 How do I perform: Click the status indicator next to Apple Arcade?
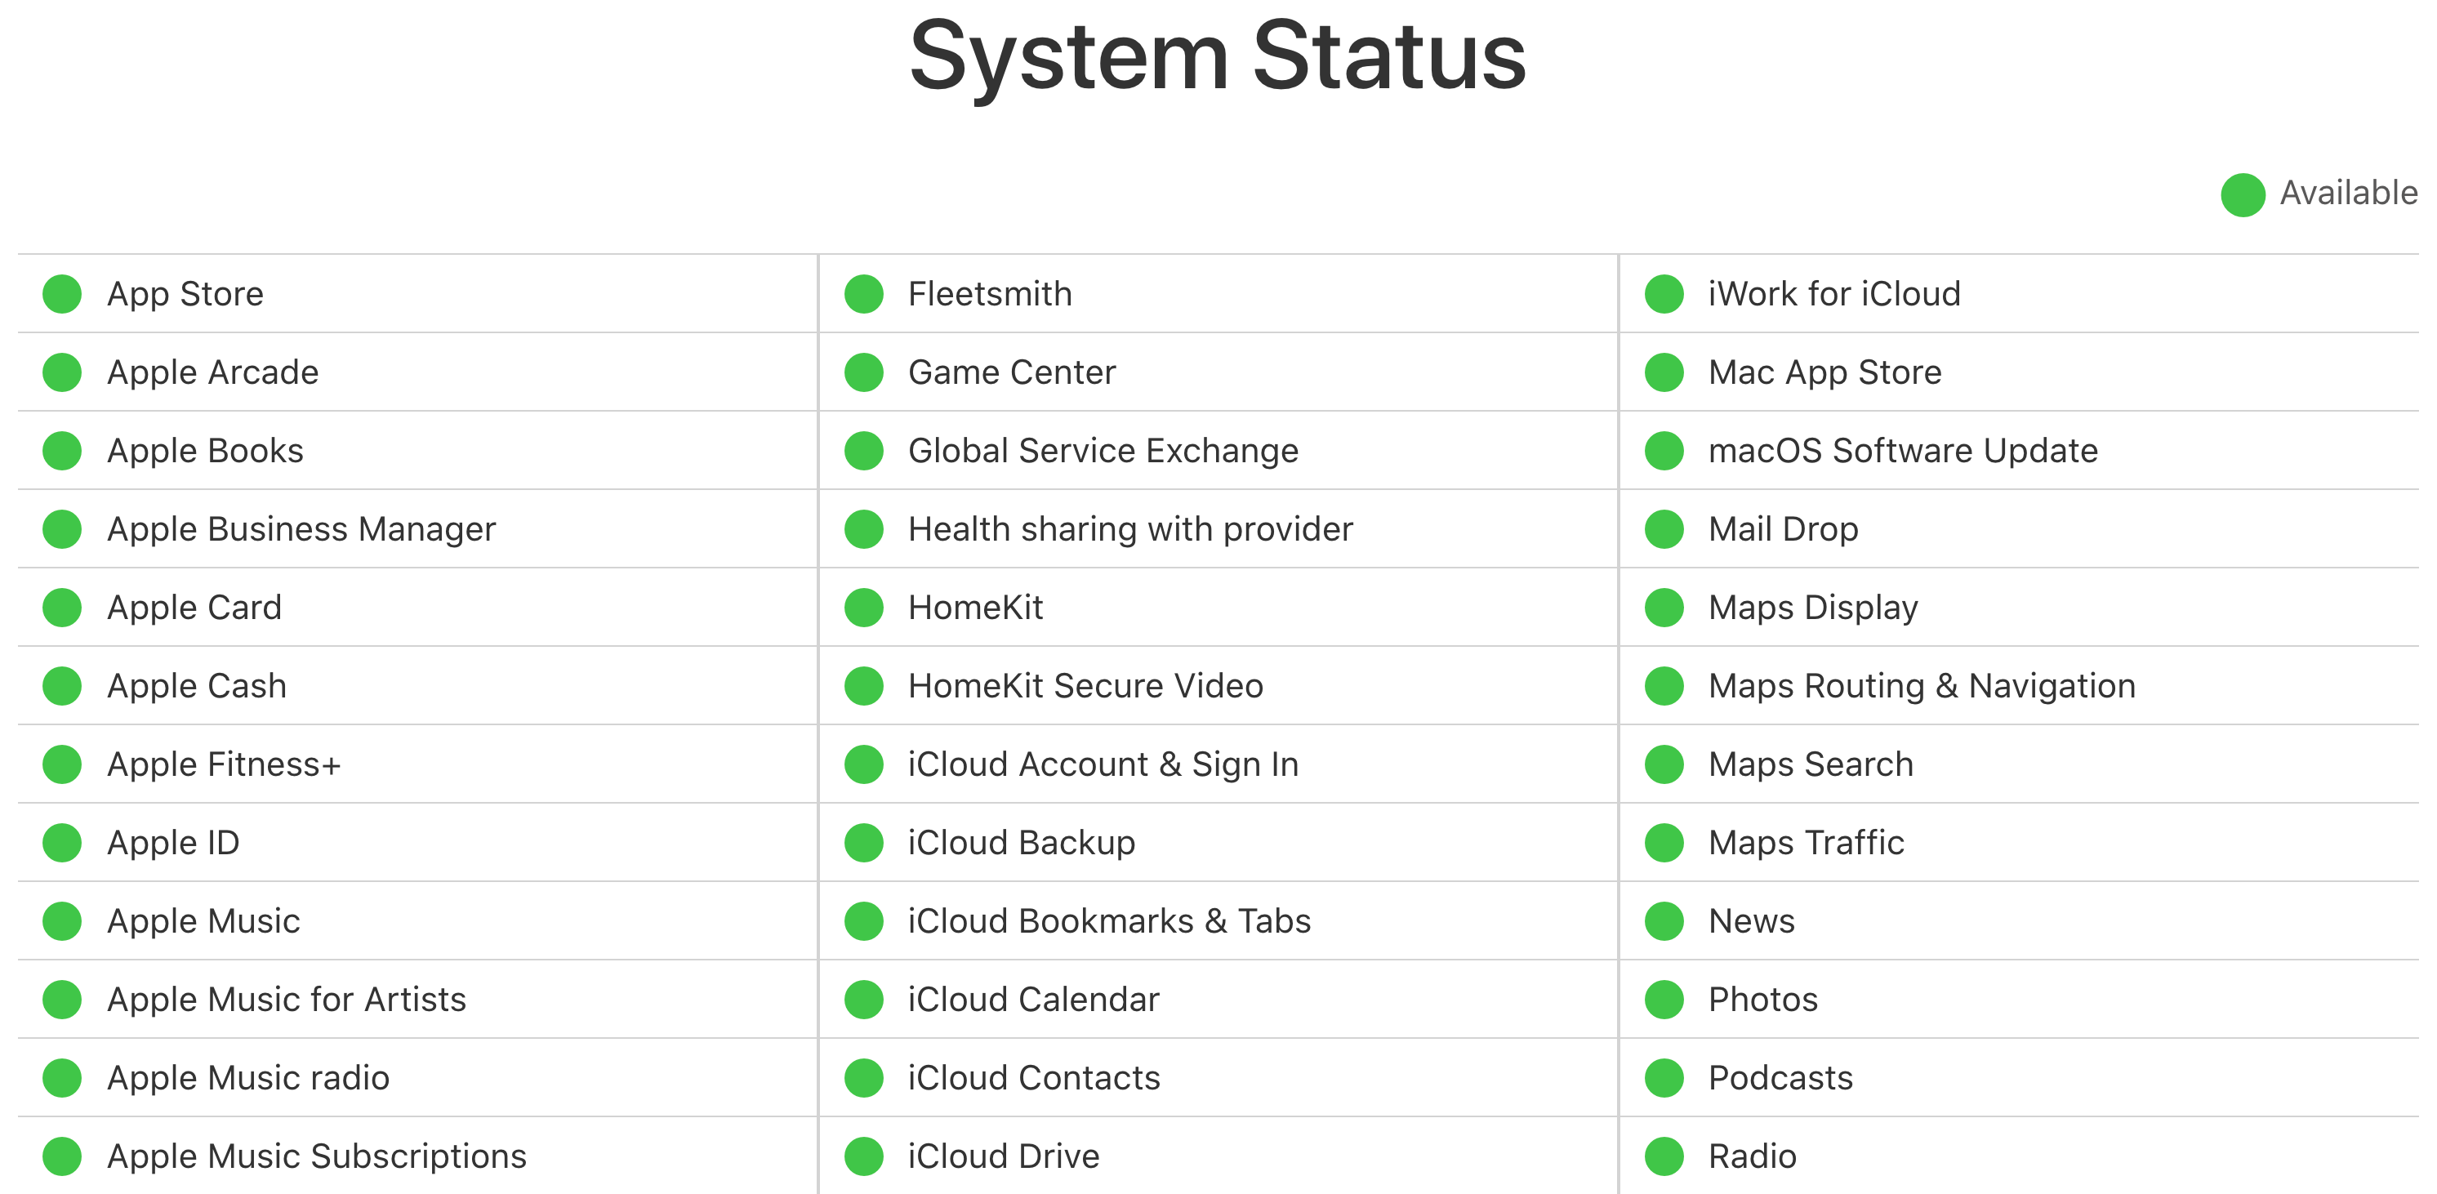point(62,372)
